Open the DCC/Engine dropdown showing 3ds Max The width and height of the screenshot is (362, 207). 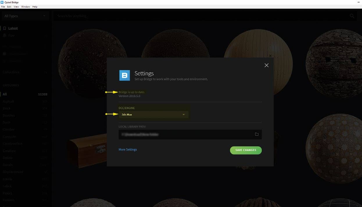pos(153,115)
